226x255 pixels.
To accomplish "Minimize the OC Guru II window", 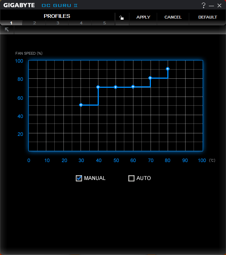I will tap(211, 6).
